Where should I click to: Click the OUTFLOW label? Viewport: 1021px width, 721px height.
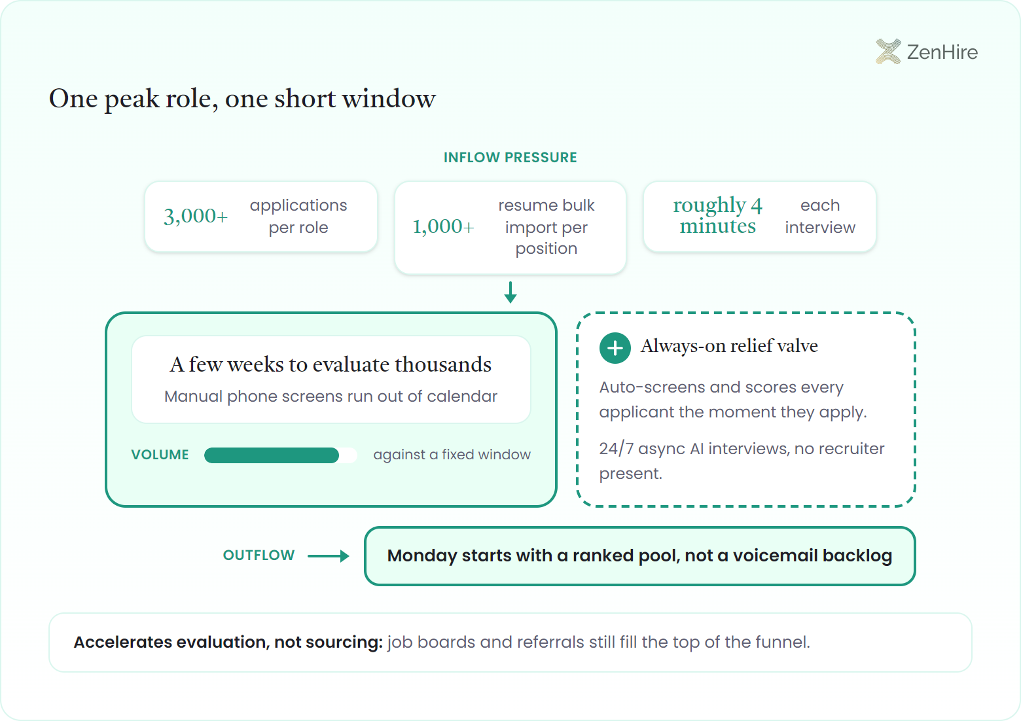[x=259, y=555]
